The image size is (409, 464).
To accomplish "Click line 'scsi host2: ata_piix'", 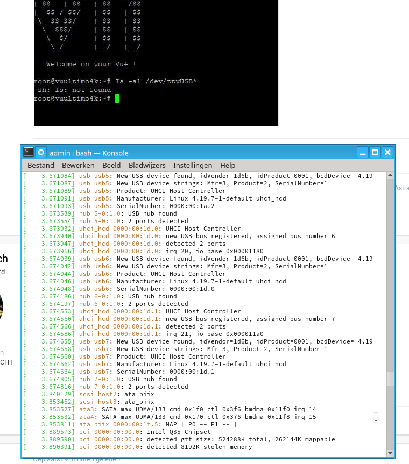I will point(116,395).
